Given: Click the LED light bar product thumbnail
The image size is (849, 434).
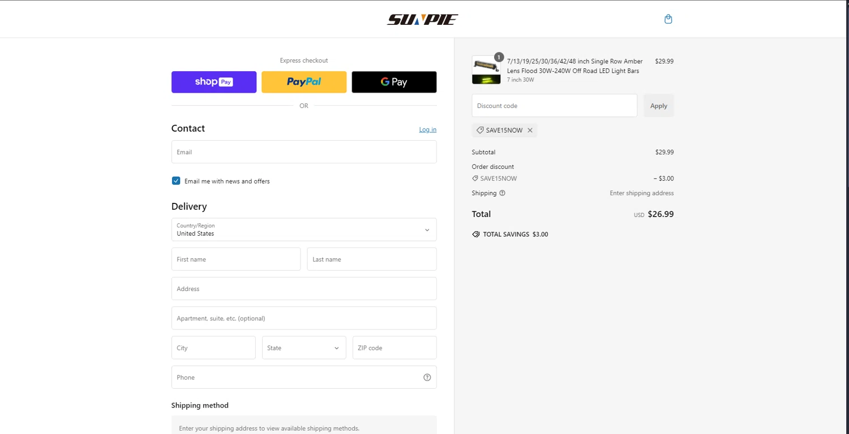Looking at the screenshot, I should (x=486, y=70).
